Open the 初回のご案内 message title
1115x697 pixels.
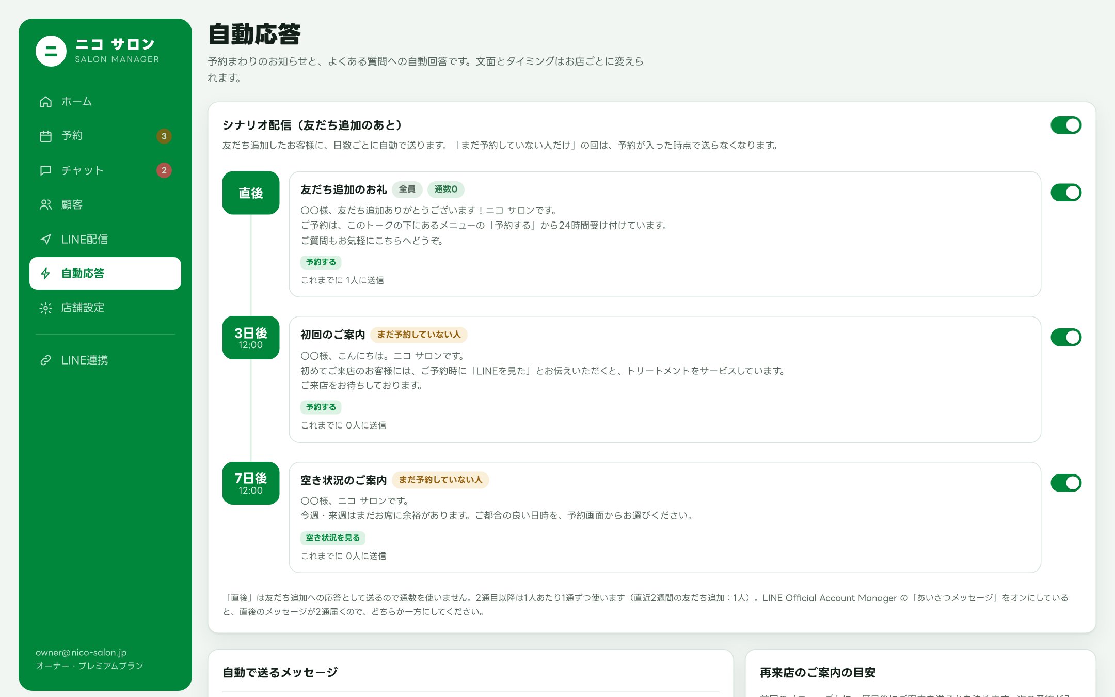pyautogui.click(x=333, y=335)
